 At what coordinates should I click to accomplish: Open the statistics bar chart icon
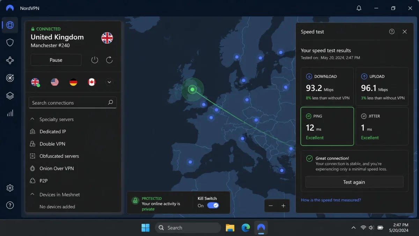(10, 113)
